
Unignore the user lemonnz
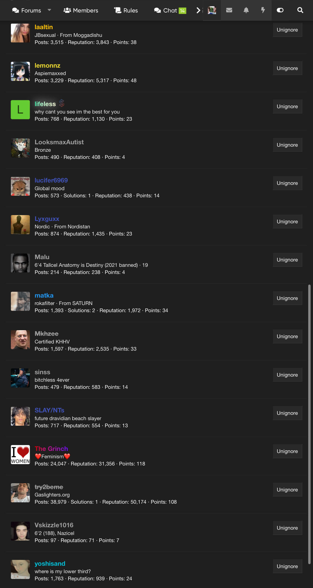(287, 68)
